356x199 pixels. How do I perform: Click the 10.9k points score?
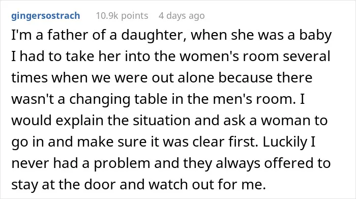point(122,16)
